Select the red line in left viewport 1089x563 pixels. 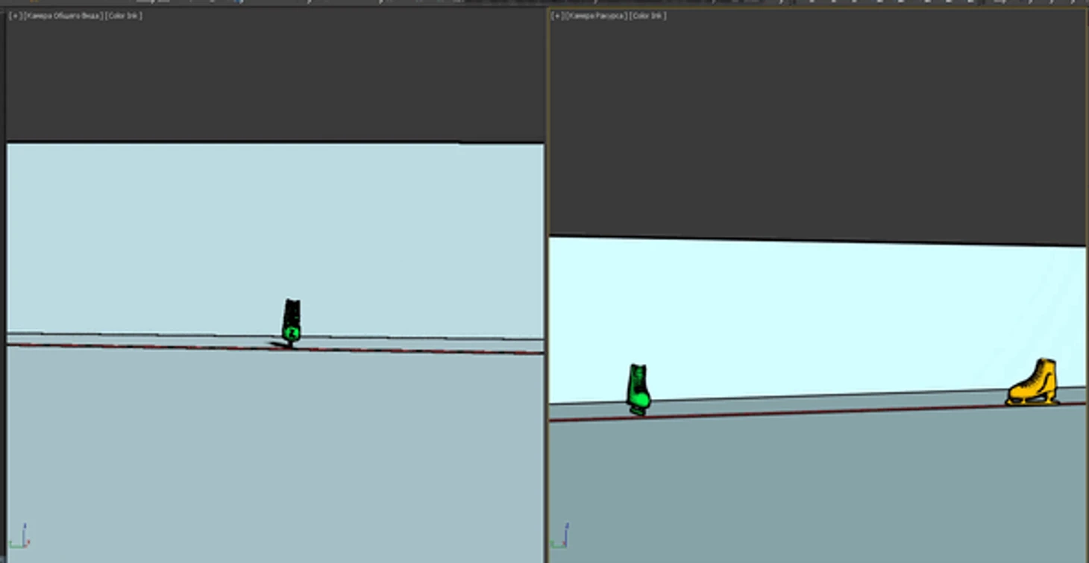[x=149, y=346]
